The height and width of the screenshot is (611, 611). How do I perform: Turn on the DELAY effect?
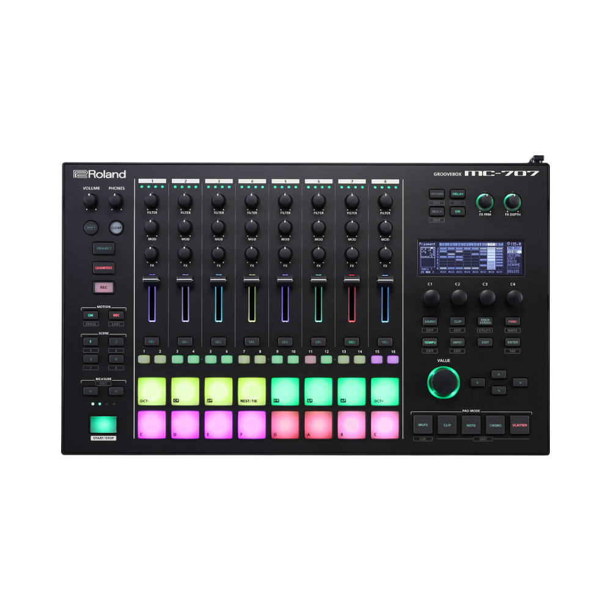coord(457,194)
